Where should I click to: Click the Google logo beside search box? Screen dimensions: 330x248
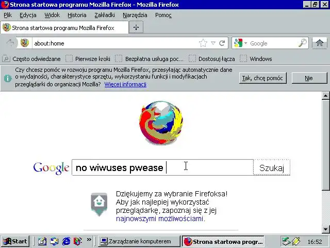(x=51, y=168)
